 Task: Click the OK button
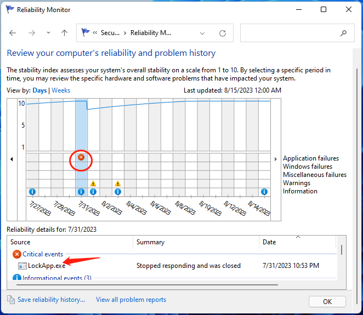pyautogui.click(x=327, y=302)
